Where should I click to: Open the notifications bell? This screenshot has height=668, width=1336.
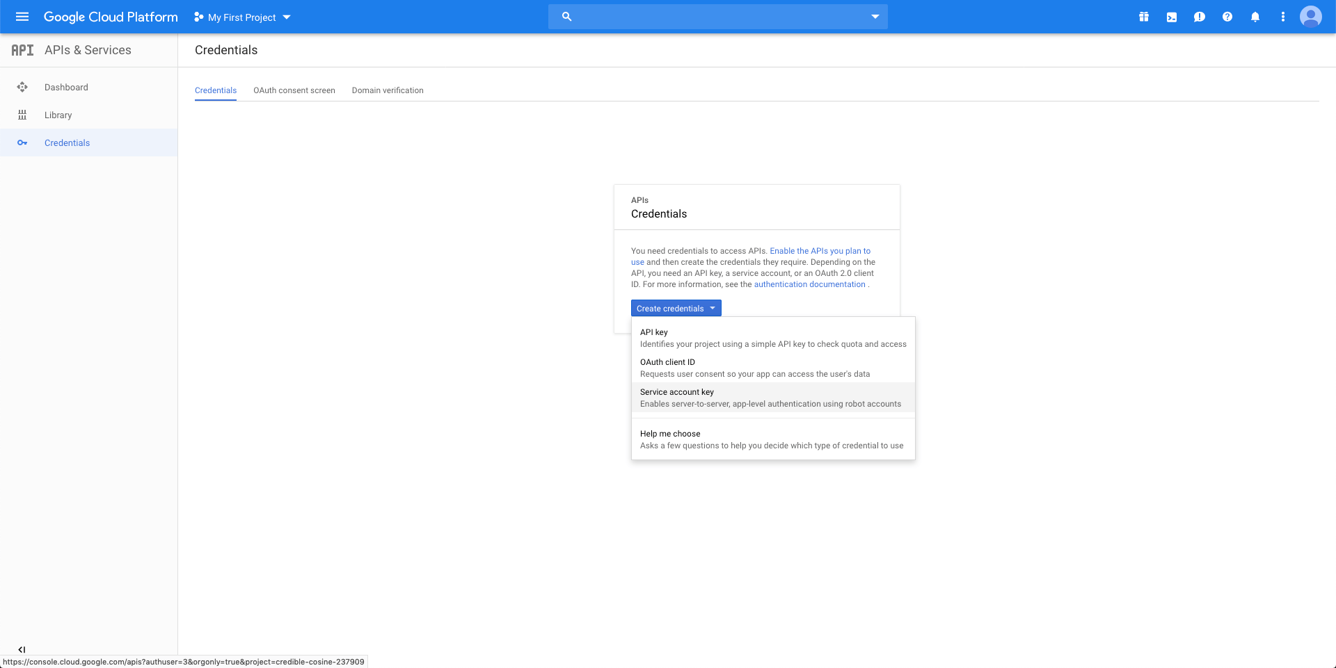tap(1255, 17)
